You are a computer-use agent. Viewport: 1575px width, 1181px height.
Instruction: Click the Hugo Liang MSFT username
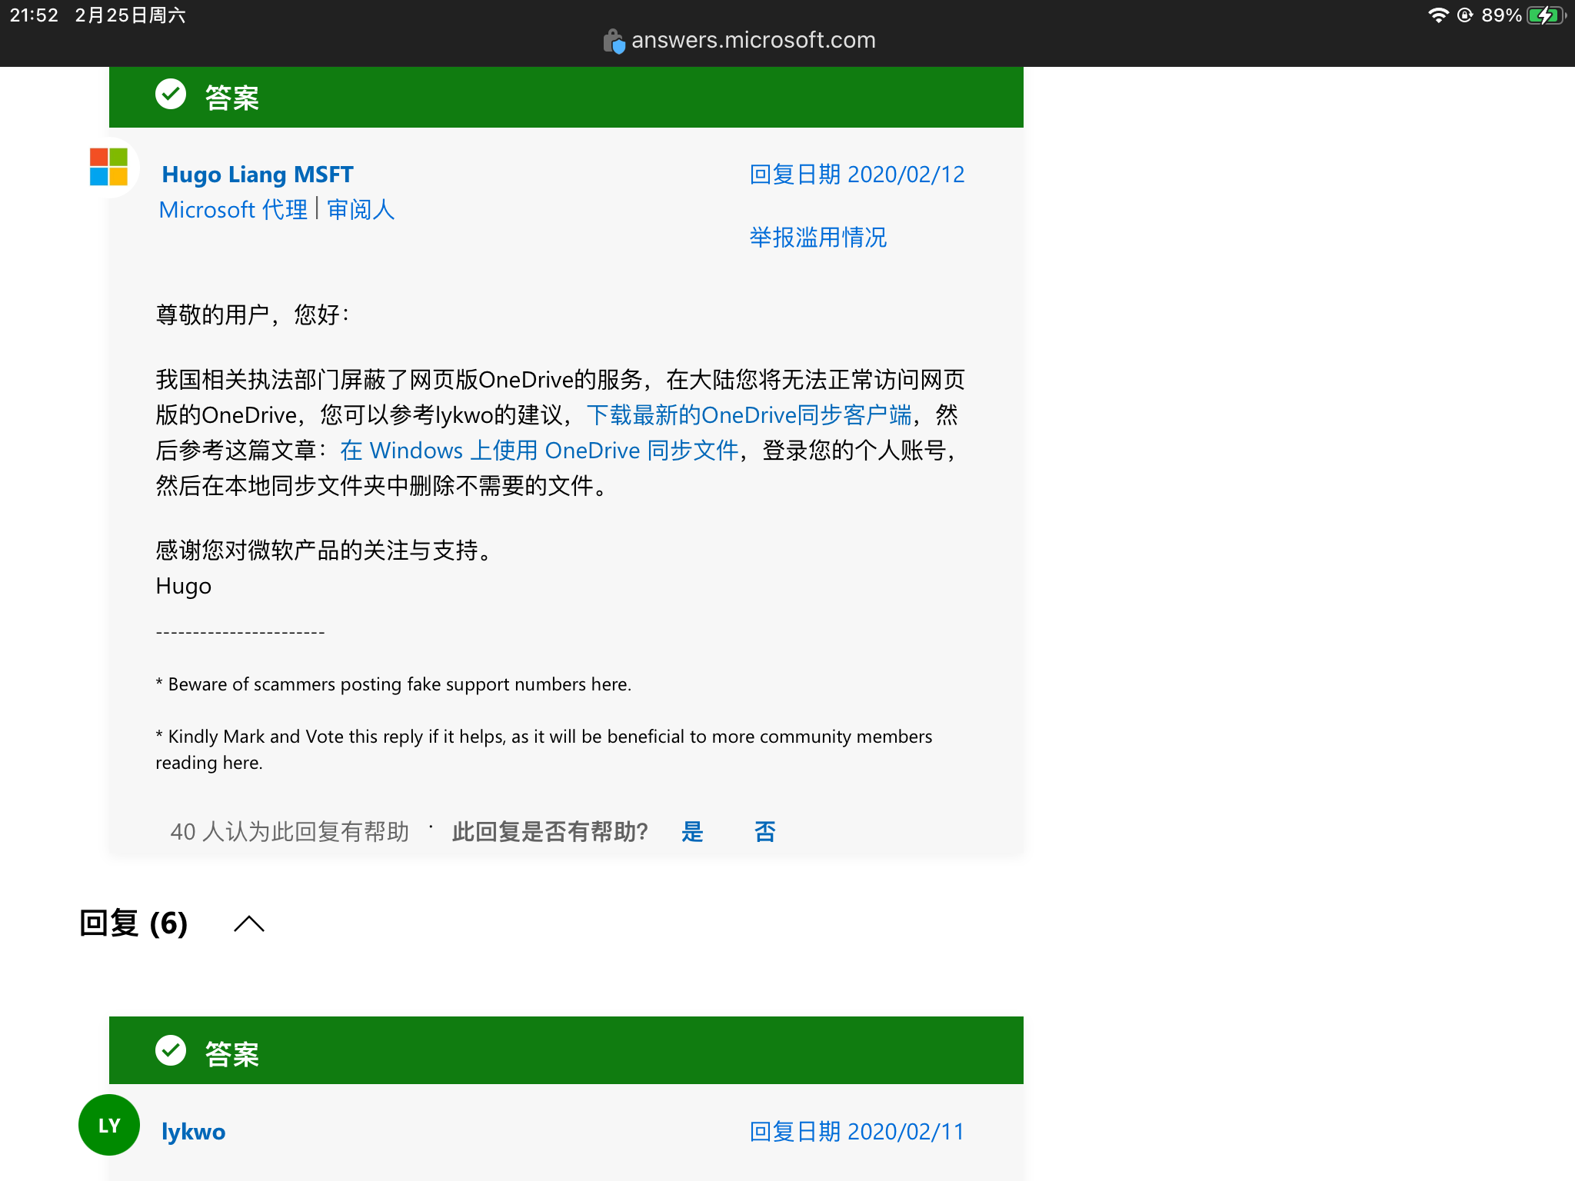(x=257, y=175)
